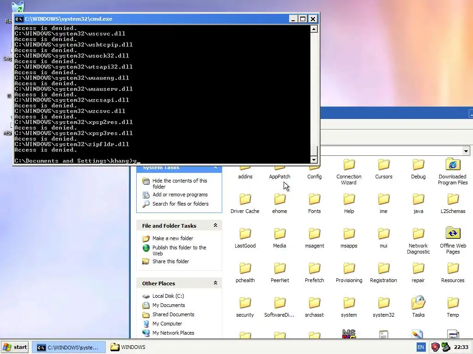Select the msapps folder
The height and width of the screenshot is (354, 473).
click(349, 238)
